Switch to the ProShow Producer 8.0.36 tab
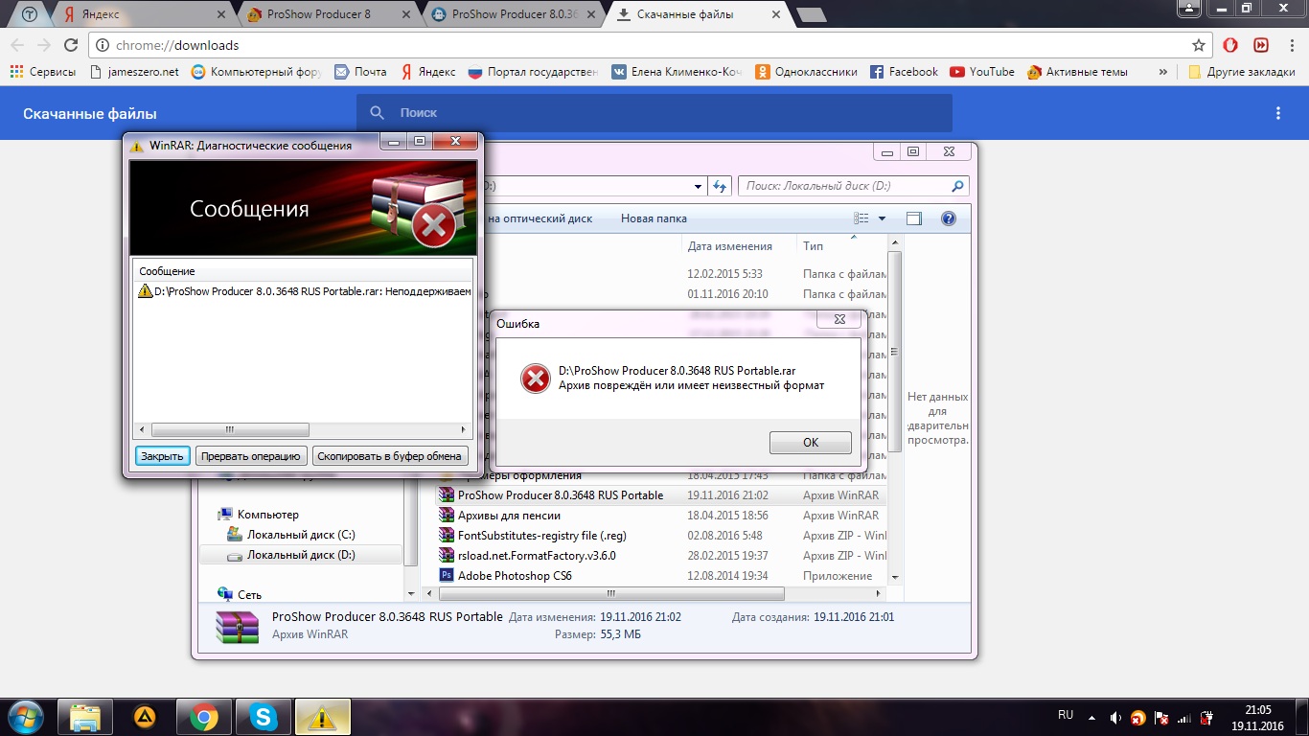 pyautogui.click(x=512, y=14)
